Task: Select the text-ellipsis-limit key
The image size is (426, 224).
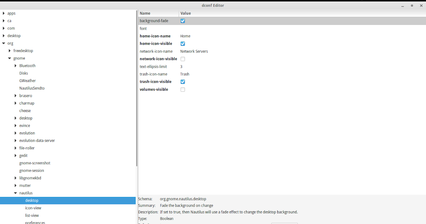Action: click(x=153, y=67)
